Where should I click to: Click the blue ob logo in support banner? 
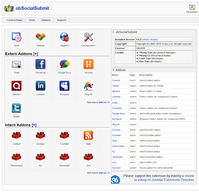point(115,179)
